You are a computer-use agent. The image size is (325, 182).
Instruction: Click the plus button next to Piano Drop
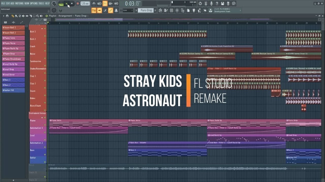[155, 10]
